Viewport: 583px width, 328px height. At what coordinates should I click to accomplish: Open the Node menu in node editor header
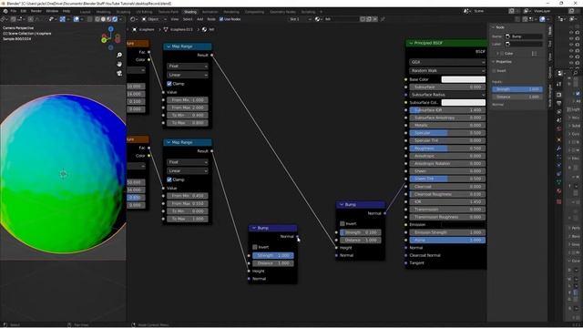(211, 19)
